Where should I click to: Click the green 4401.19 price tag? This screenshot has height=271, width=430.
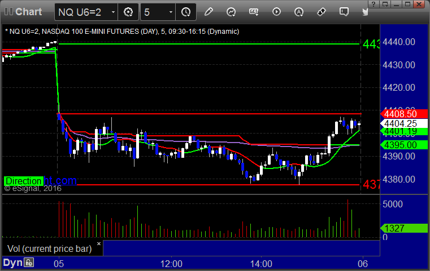[x=403, y=131]
